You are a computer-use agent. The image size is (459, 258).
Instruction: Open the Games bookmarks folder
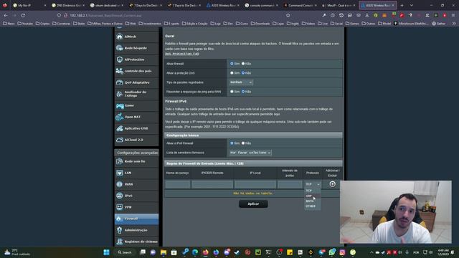pos(352,24)
